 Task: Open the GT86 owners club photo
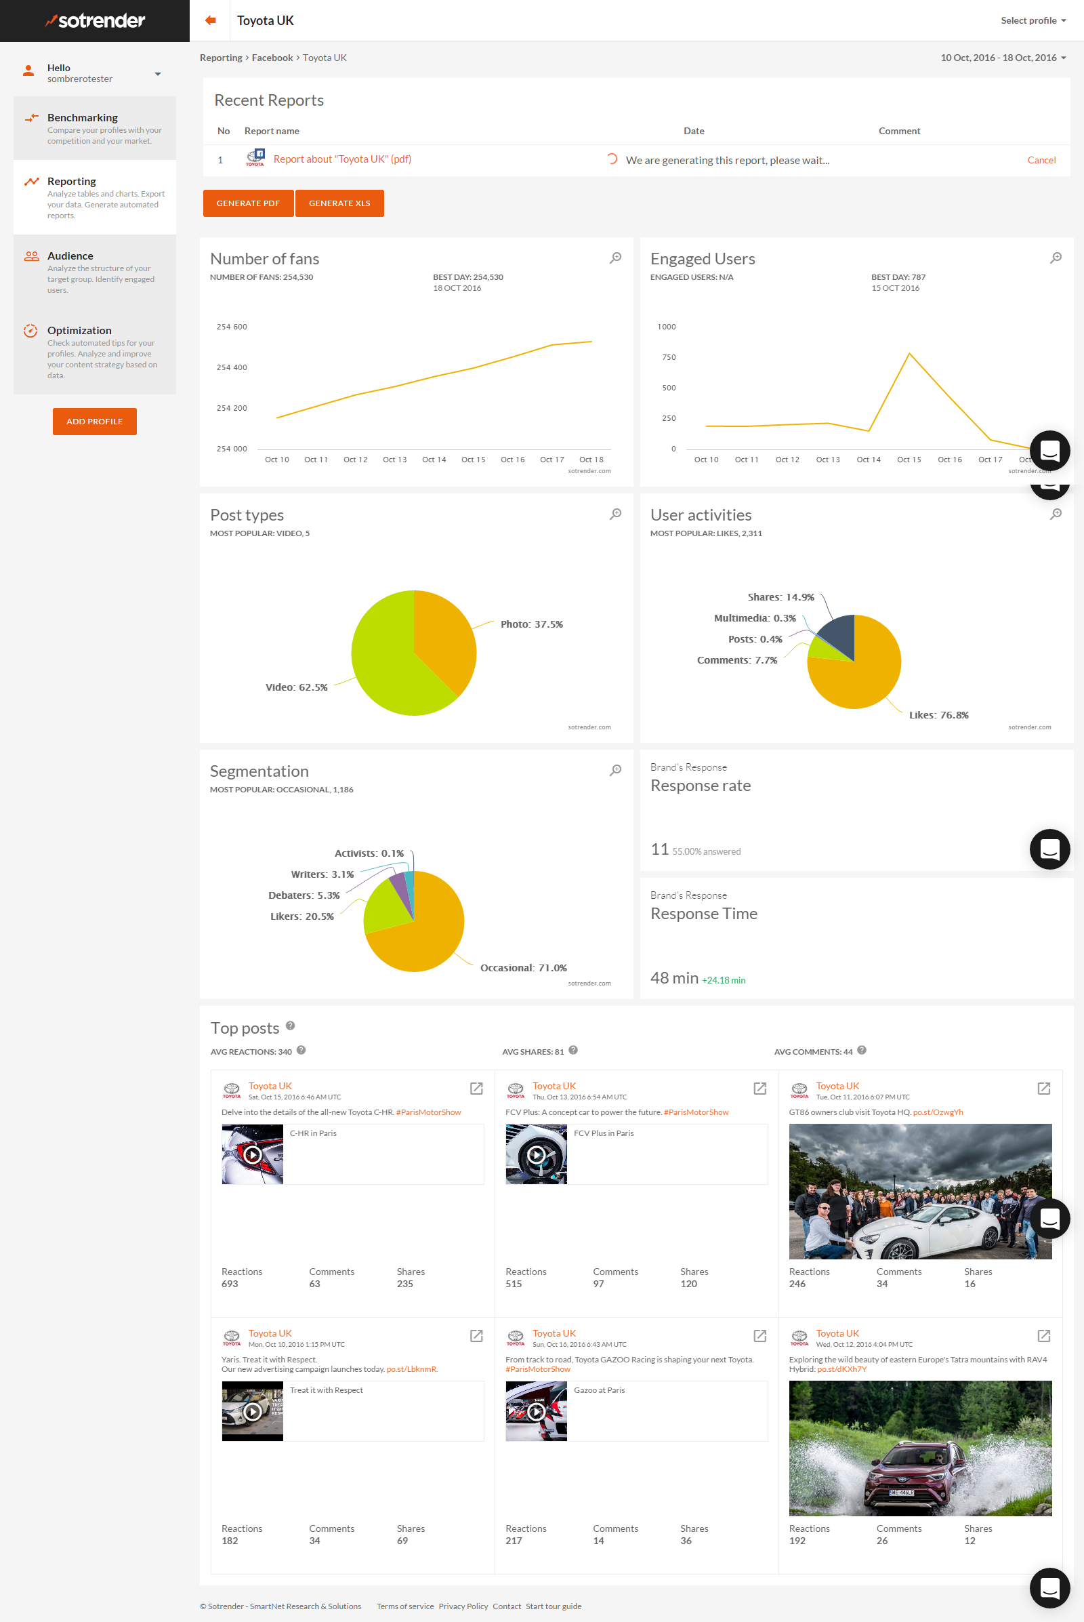[x=920, y=1192]
